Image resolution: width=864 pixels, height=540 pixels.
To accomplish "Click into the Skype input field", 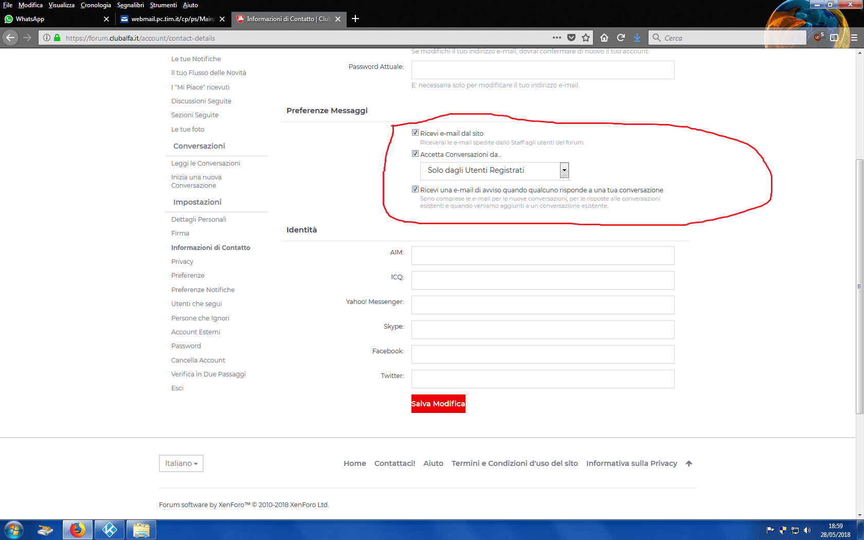I will 543,330.
